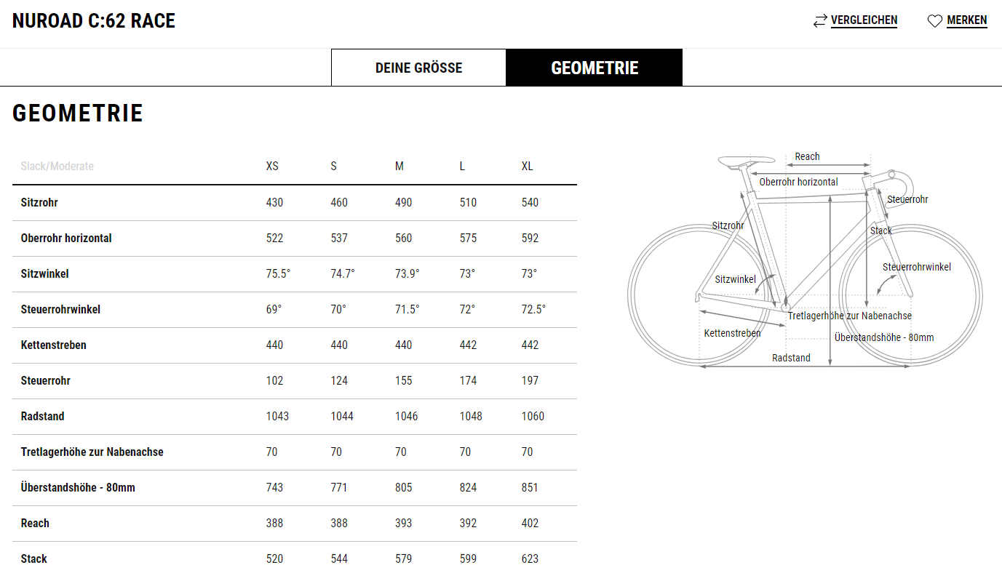Click the Radstand label in the diagram

(x=791, y=358)
